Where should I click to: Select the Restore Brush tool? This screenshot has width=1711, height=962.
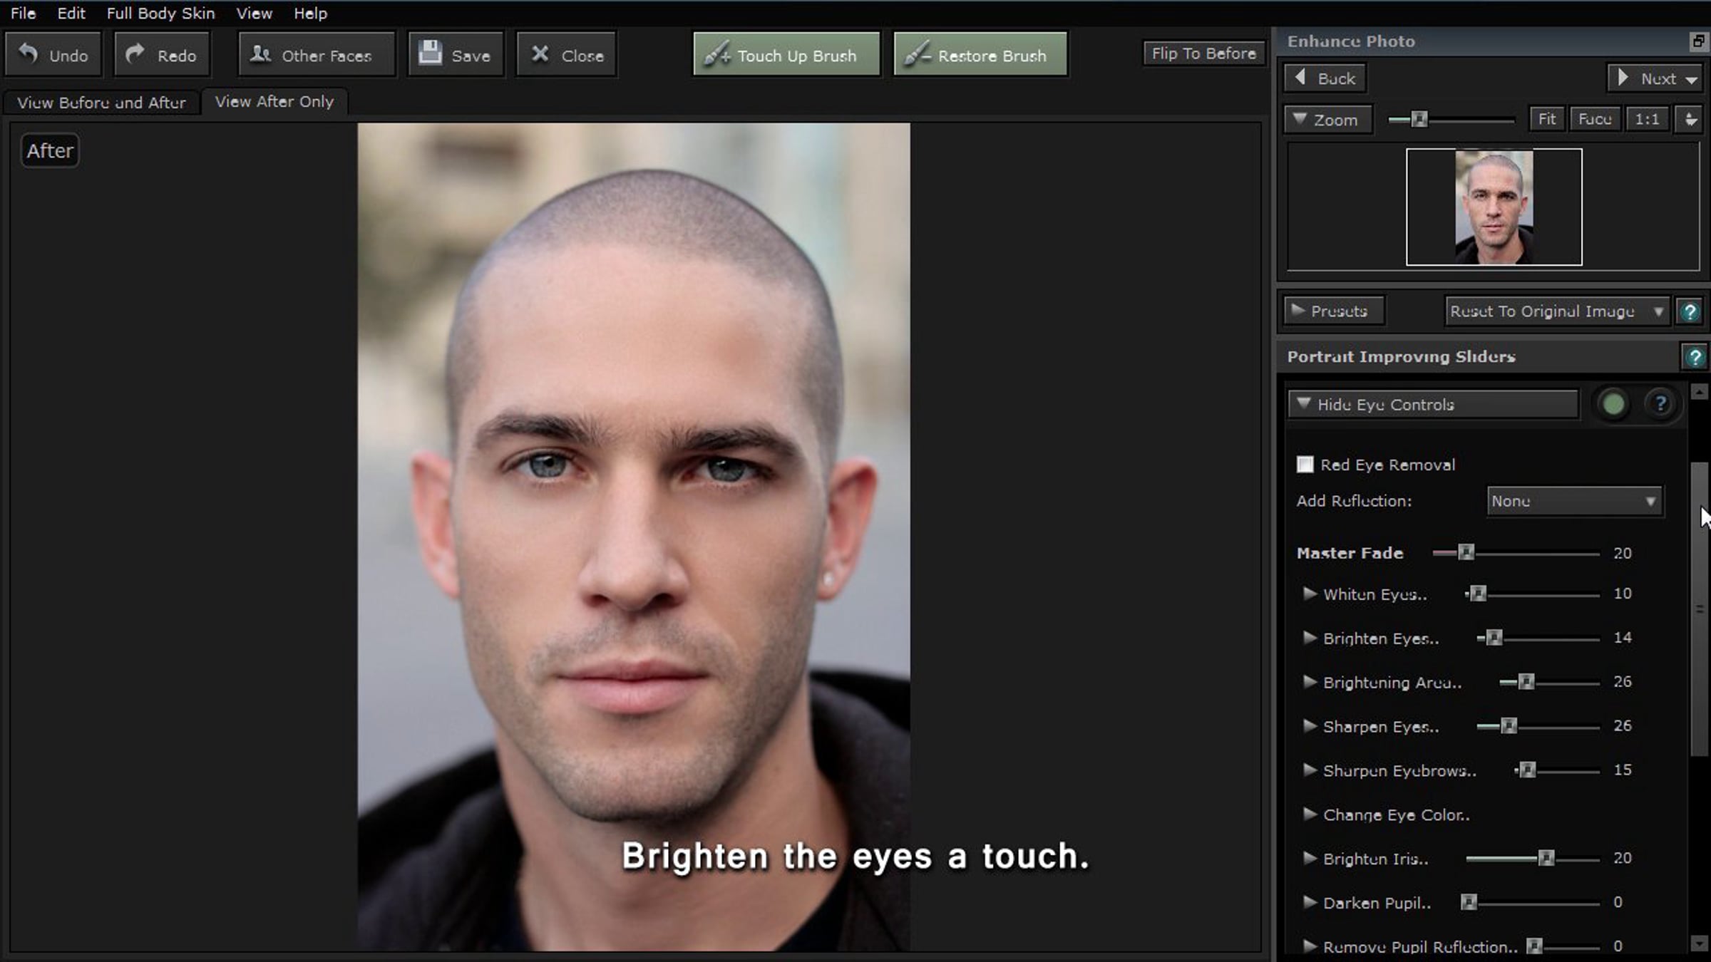(x=980, y=55)
